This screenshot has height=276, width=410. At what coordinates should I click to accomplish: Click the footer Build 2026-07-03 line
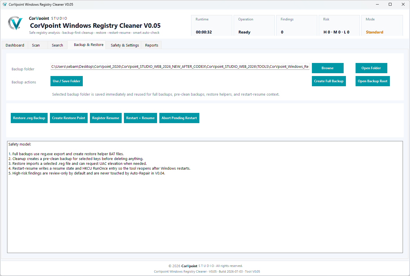[x=207, y=271]
